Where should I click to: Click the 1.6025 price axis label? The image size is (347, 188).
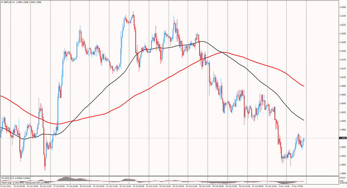pos(342,112)
